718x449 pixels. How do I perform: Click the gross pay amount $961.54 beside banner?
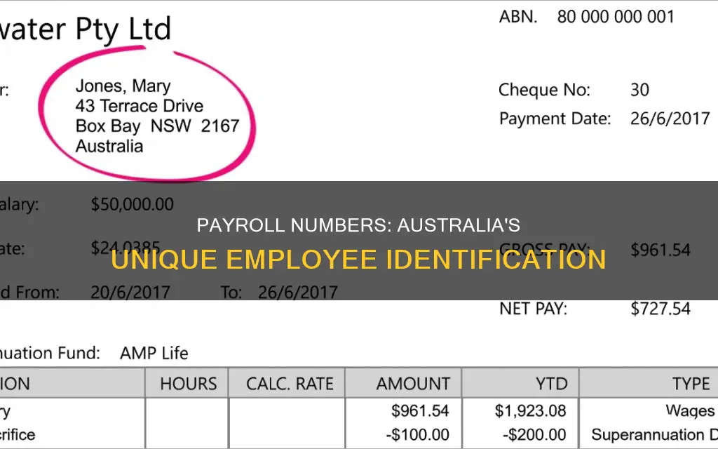pos(661,250)
